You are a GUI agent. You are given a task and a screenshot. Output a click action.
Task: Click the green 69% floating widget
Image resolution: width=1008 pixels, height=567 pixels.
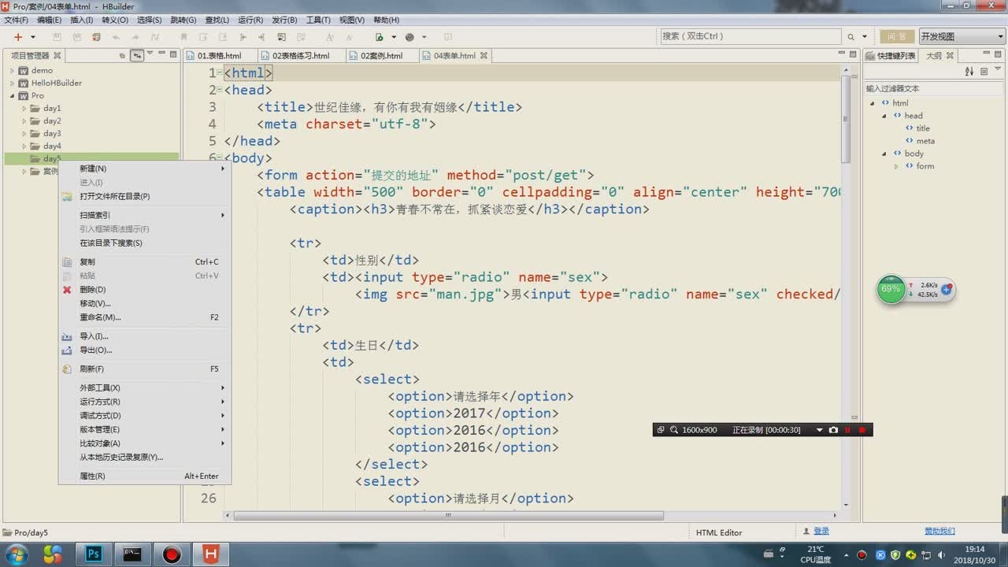(891, 289)
